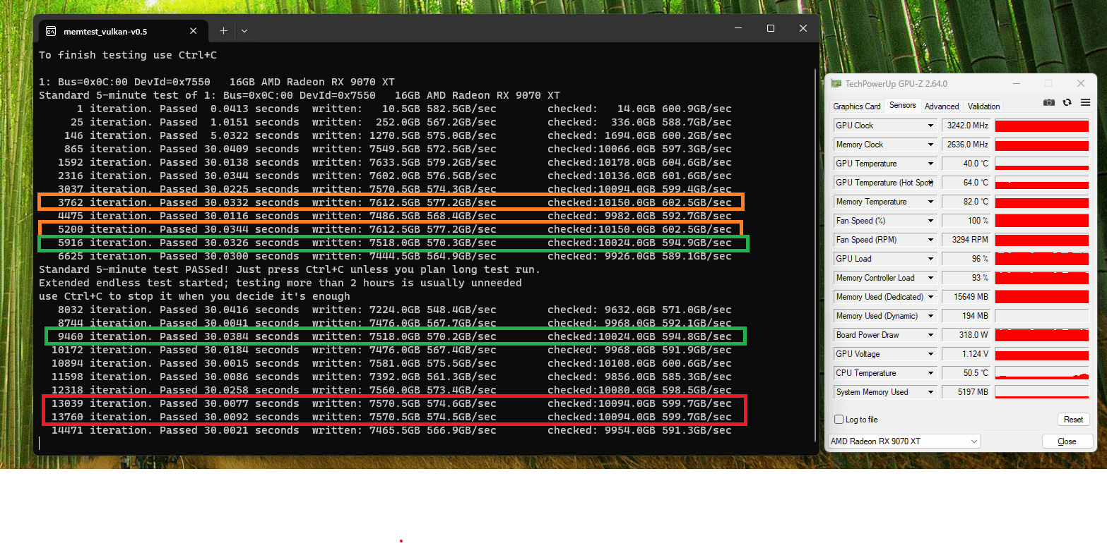Image resolution: width=1107 pixels, height=543 pixels.
Task: Click the GPU Load history graph
Action: (1041, 259)
